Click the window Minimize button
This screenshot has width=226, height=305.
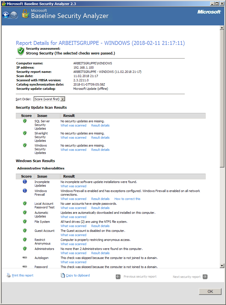212,3
